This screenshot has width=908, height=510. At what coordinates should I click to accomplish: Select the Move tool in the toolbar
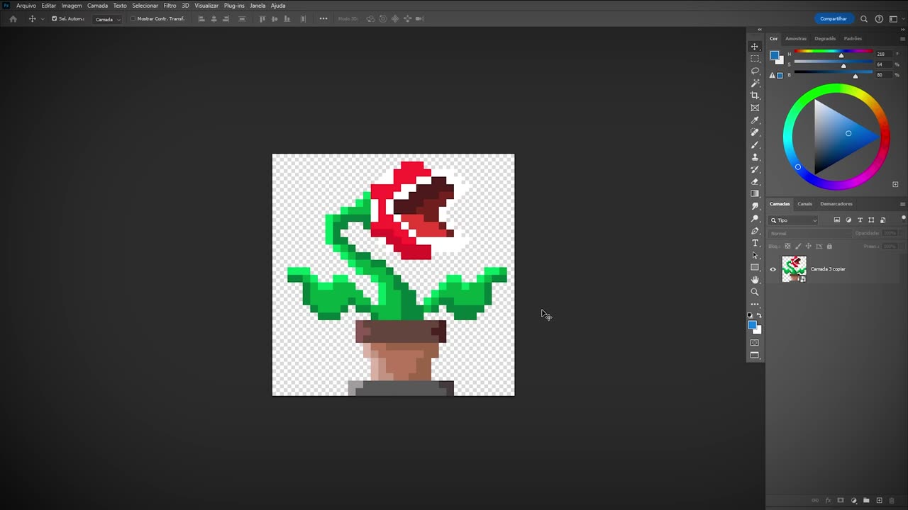(x=755, y=46)
